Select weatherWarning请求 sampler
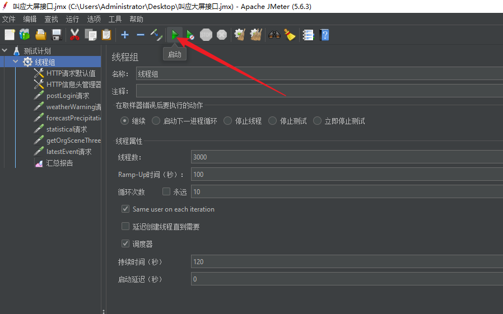The width and height of the screenshot is (503, 314). click(x=74, y=107)
